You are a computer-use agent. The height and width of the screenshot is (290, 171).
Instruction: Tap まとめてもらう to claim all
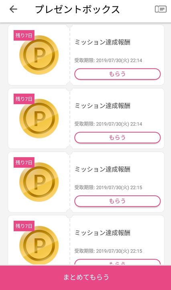click(85, 278)
